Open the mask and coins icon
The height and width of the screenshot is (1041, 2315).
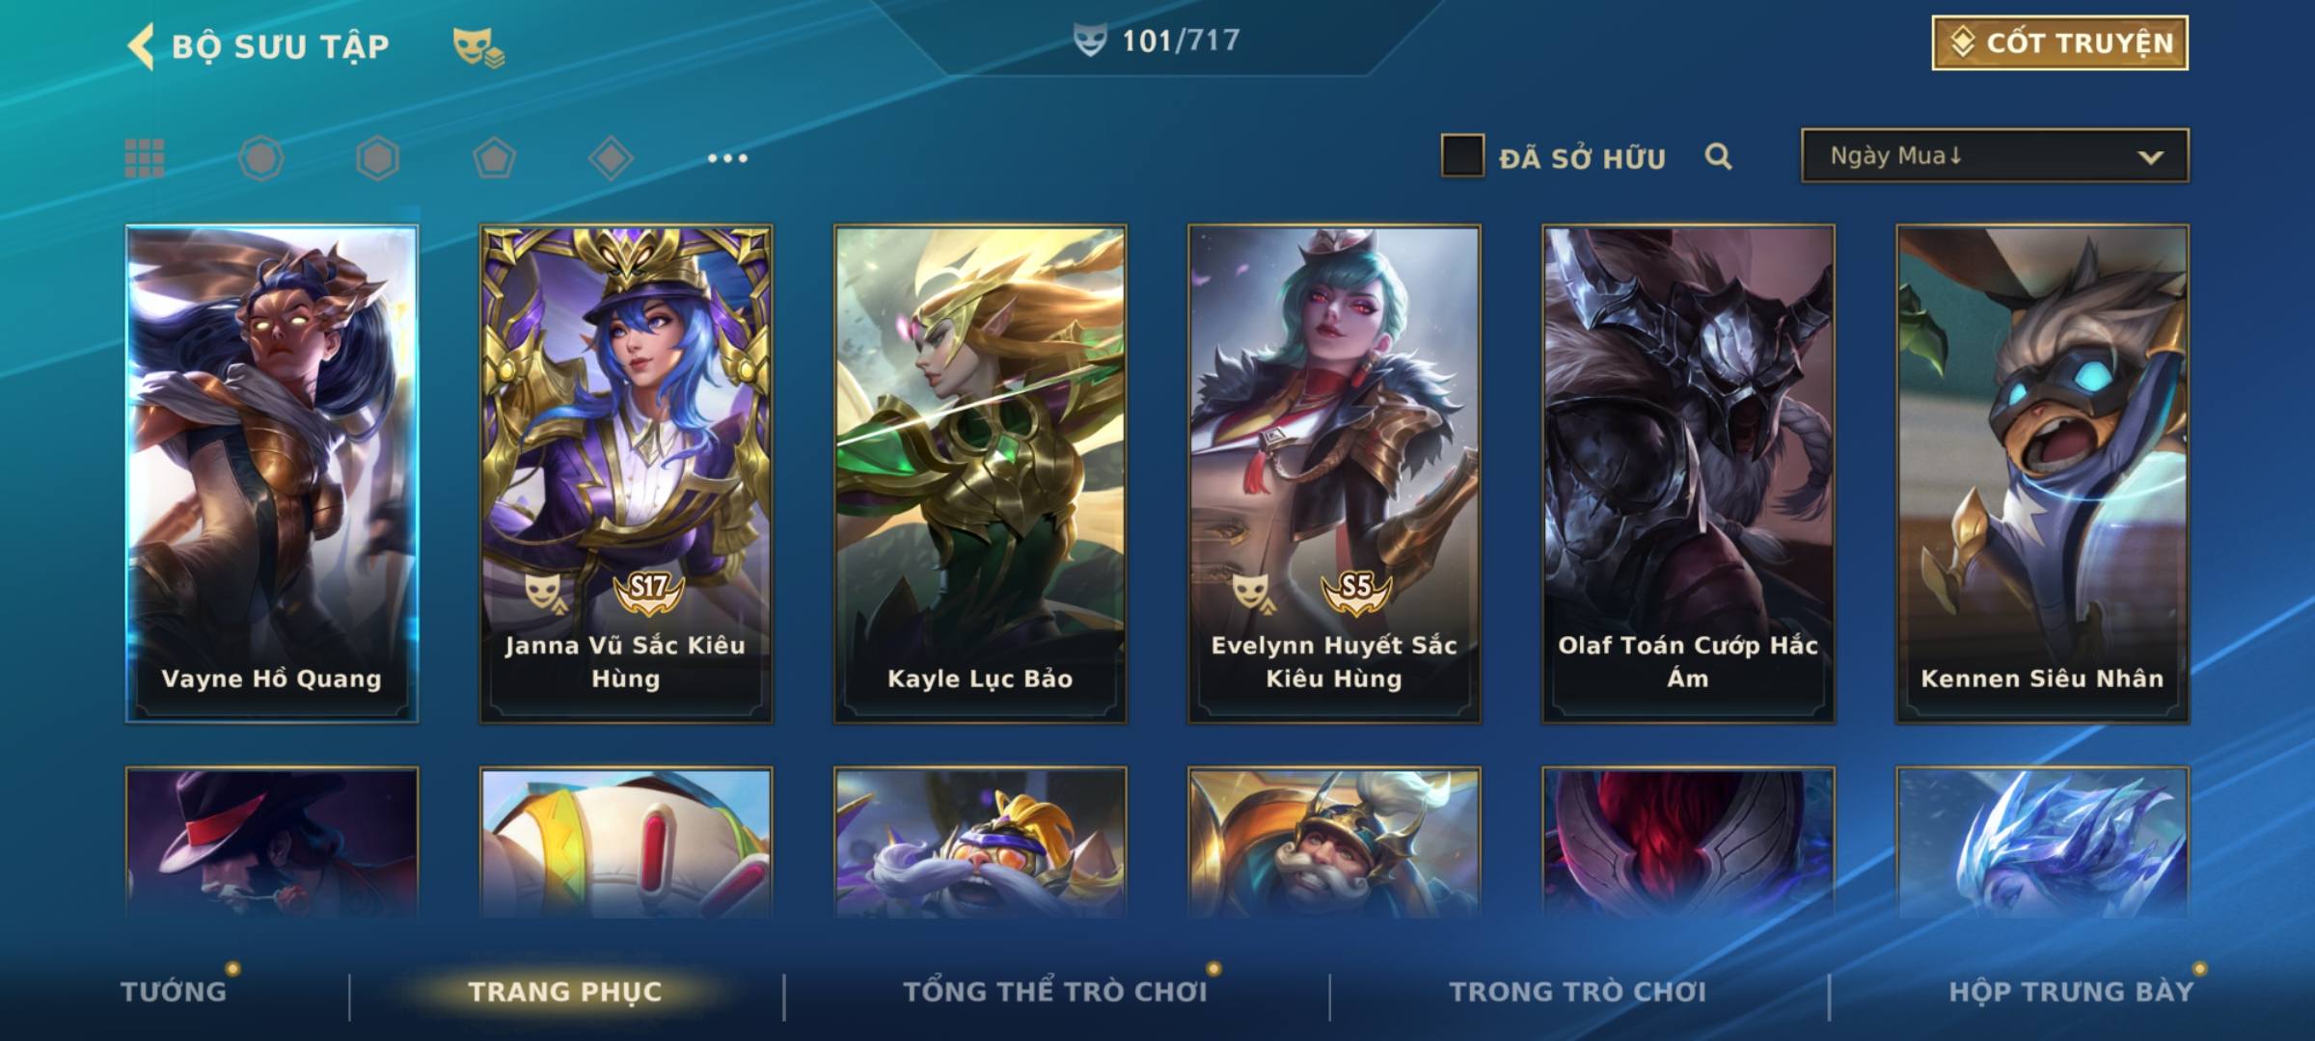click(478, 47)
